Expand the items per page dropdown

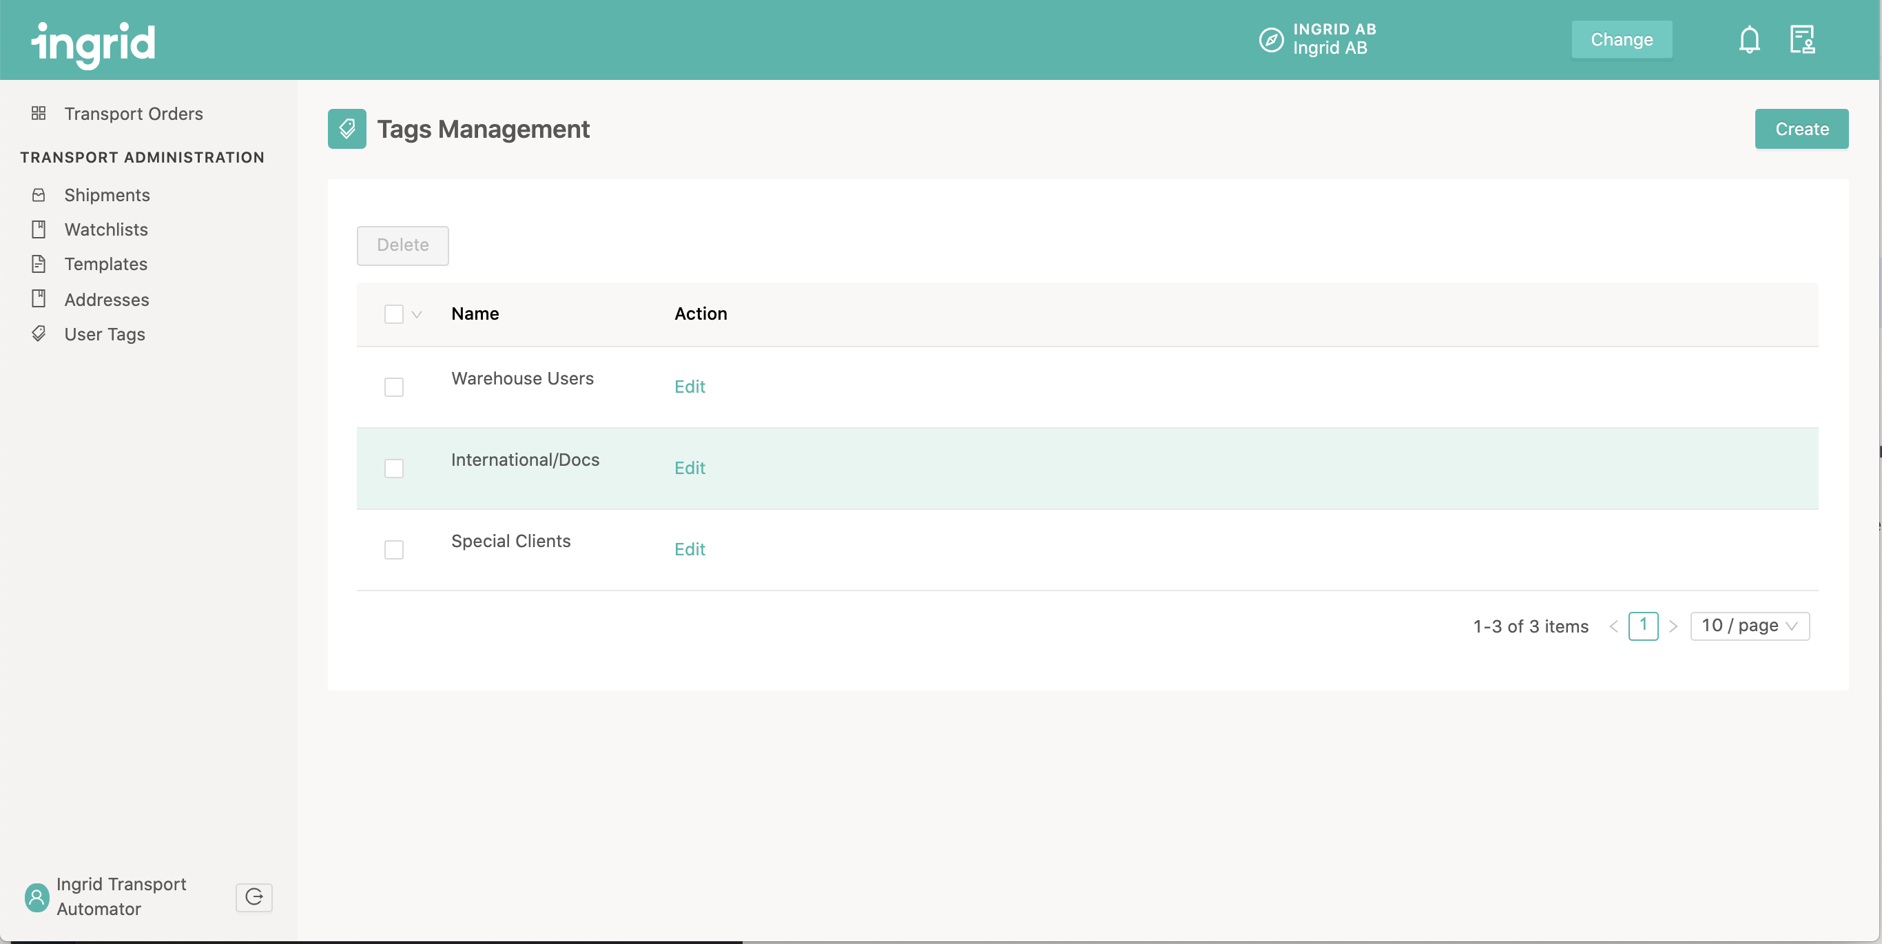[1748, 624]
